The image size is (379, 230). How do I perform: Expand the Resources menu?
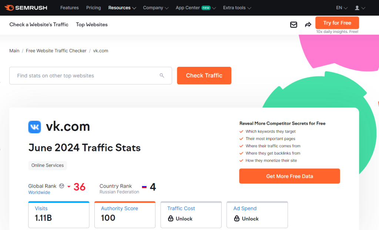(x=122, y=8)
